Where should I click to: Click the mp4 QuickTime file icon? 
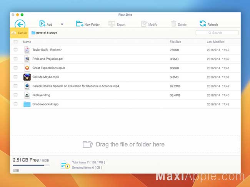tap(27, 86)
